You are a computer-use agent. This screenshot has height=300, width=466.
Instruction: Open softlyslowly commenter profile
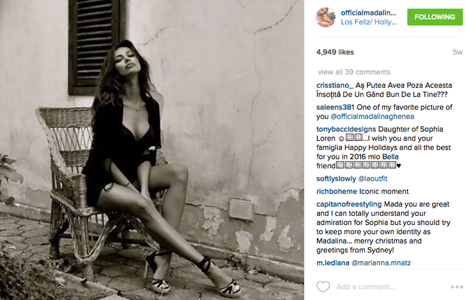tap(336, 178)
